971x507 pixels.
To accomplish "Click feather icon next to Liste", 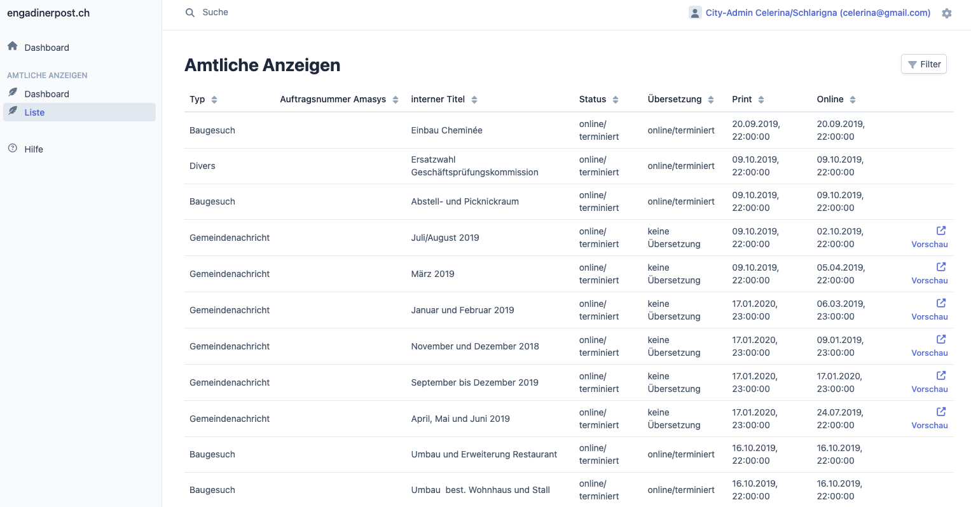I will (13, 111).
